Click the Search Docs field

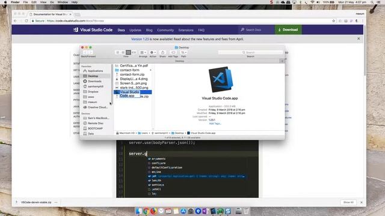tap(256, 29)
